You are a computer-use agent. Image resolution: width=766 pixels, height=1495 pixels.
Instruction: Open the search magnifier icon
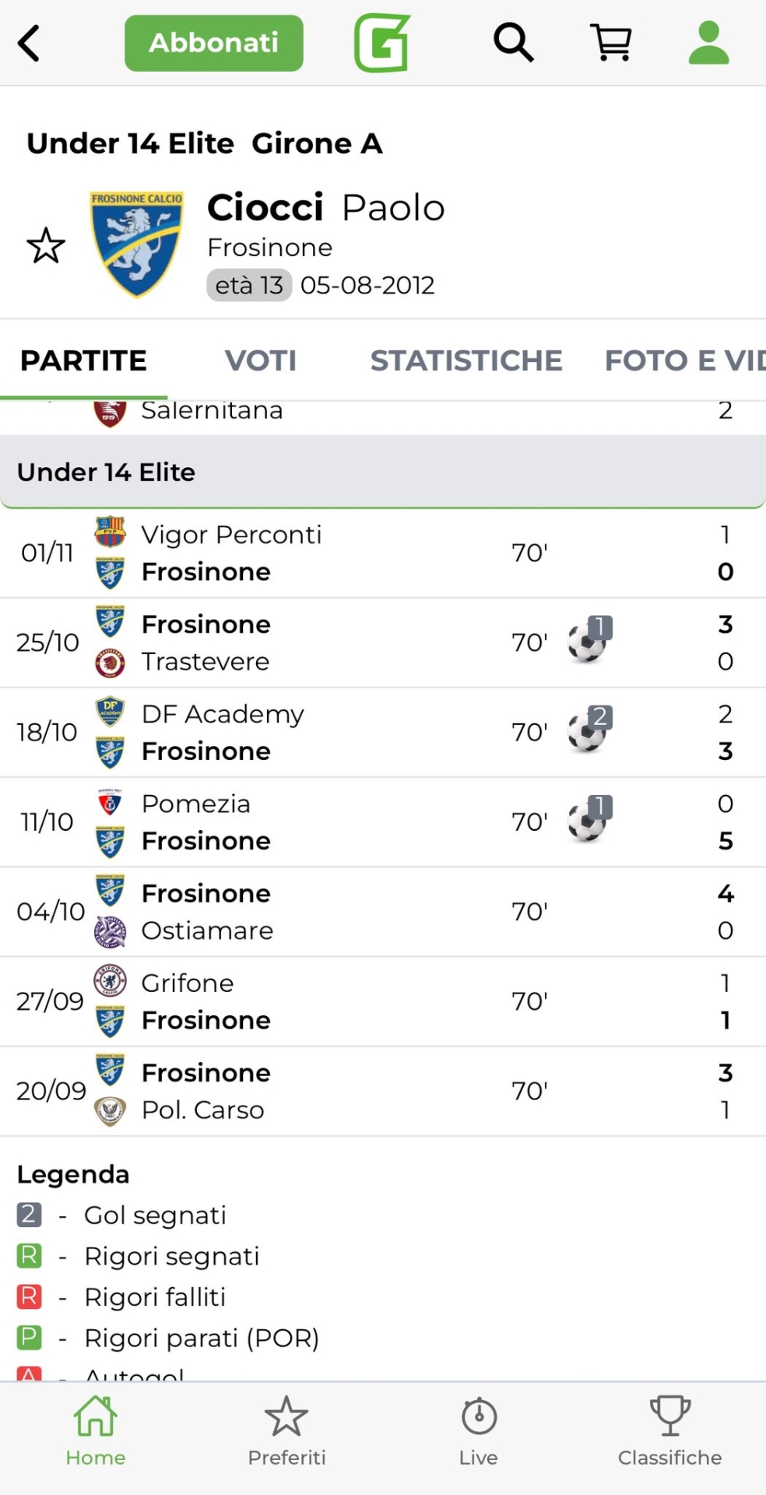pyautogui.click(x=513, y=42)
